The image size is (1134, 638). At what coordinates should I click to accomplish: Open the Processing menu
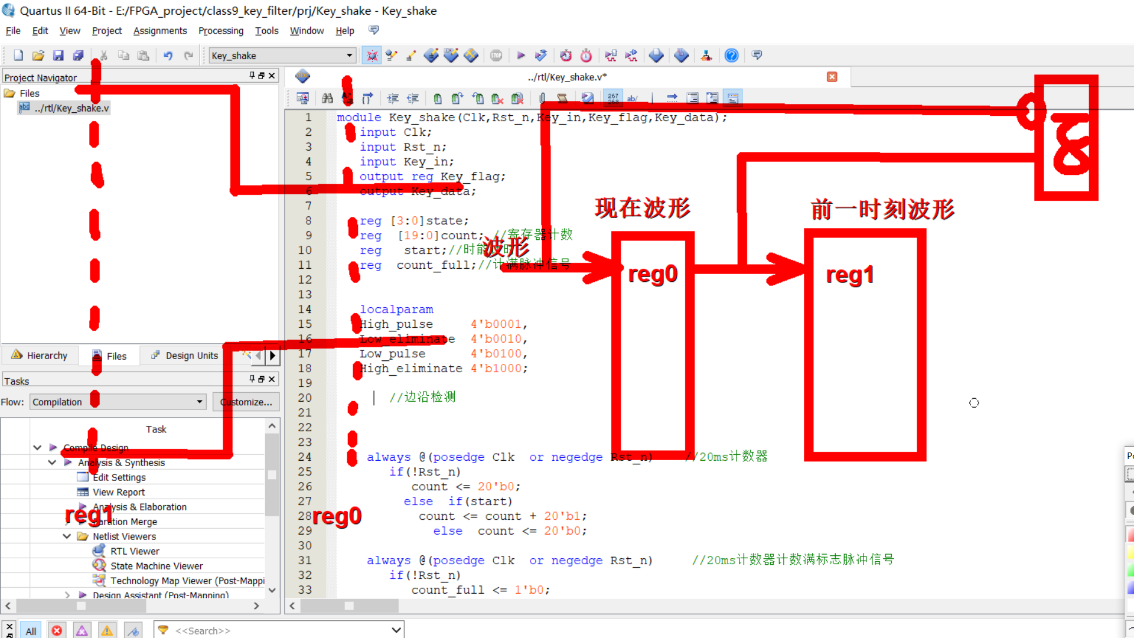[x=221, y=31]
